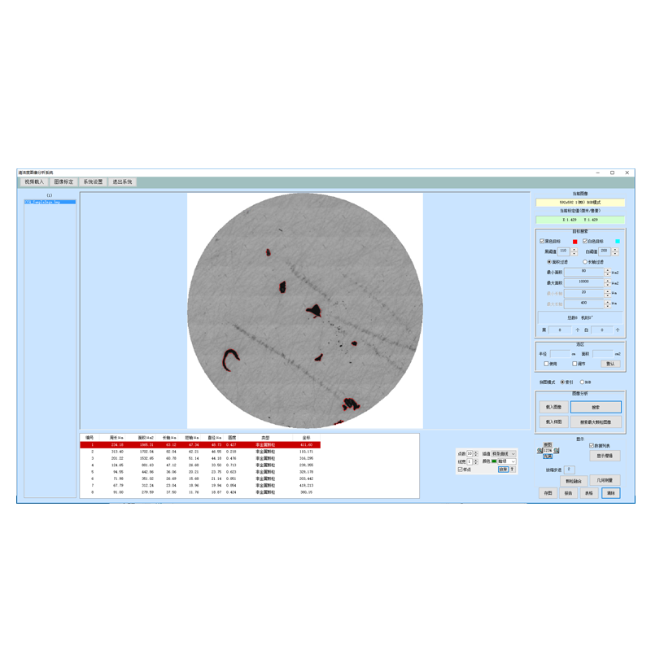
Task: Increase the 点数 point count stepper
Action: coord(476,452)
